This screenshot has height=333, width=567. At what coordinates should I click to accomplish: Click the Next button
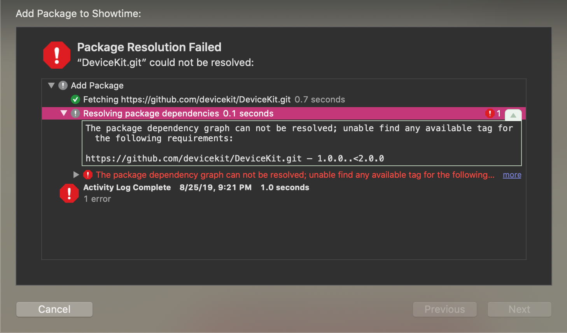[519, 309]
